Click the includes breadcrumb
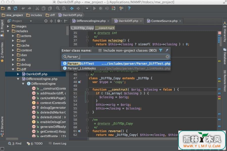Screen dimensions: 227x151 (34, 15)
